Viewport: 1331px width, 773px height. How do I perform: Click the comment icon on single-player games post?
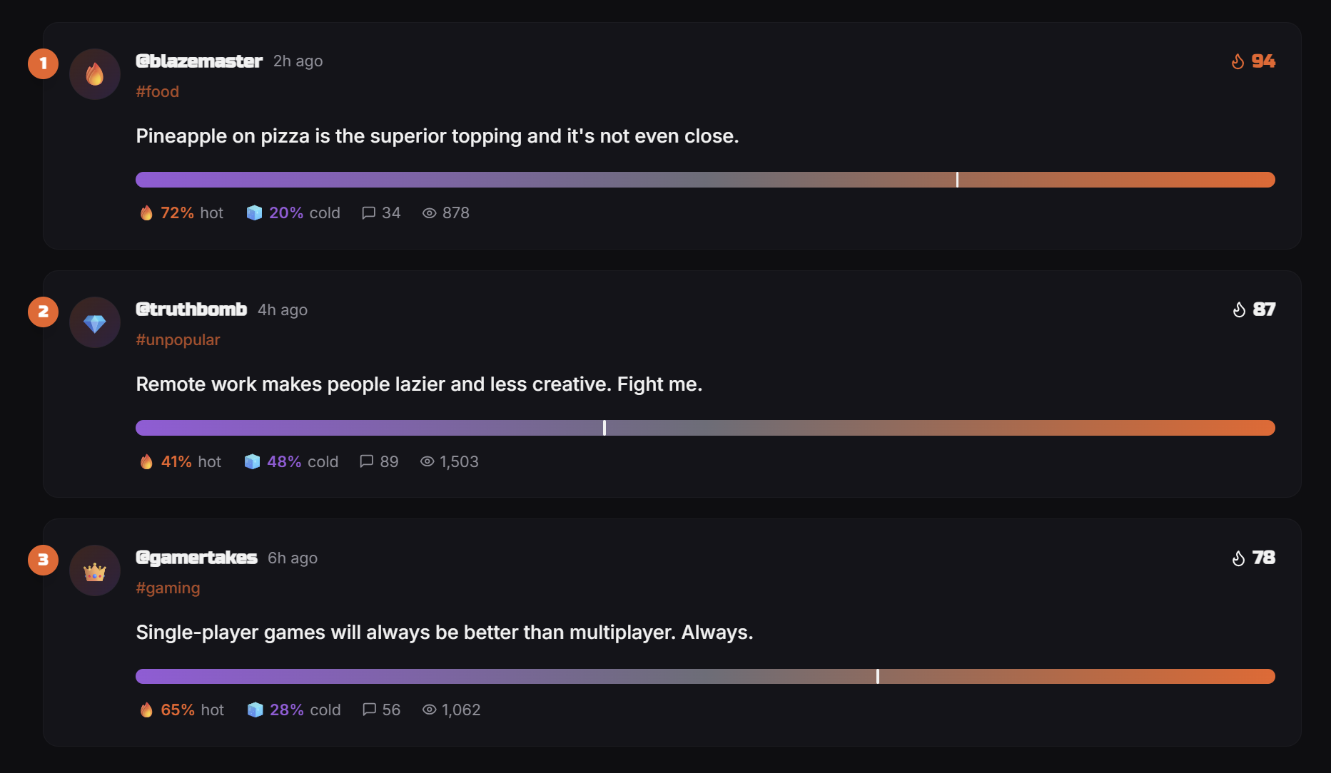tap(369, 710)
